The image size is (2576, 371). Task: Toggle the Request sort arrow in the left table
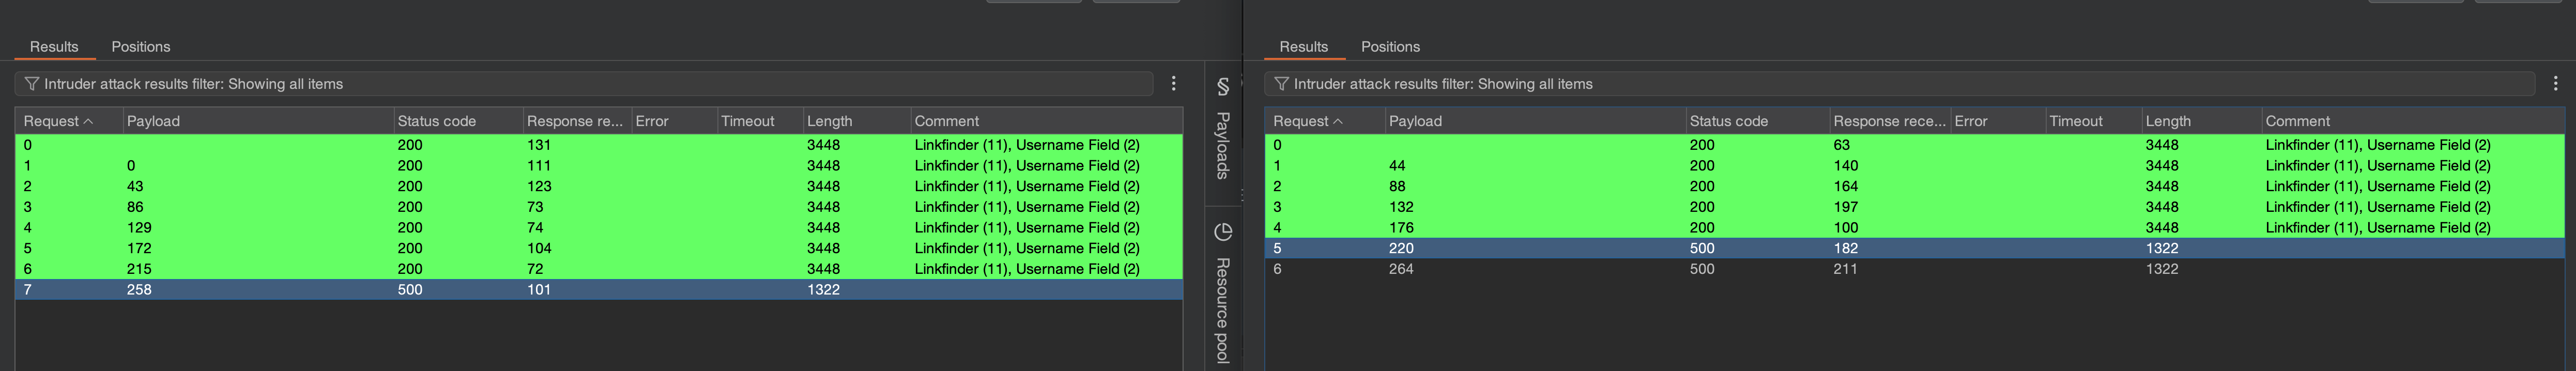coord(88,121)
